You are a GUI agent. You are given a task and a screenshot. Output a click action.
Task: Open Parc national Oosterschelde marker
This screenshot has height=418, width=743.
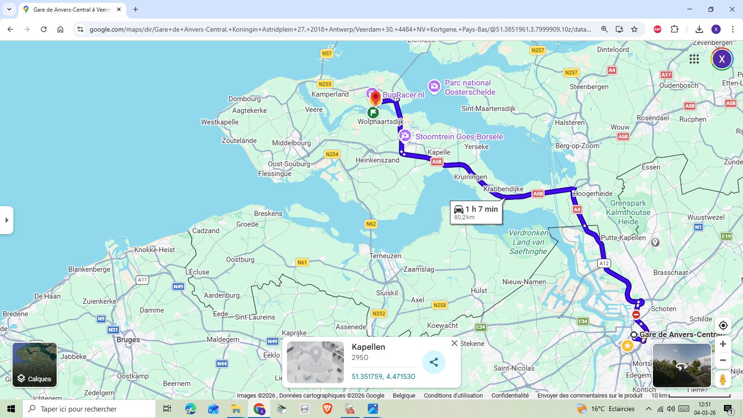tap(434, 86)
